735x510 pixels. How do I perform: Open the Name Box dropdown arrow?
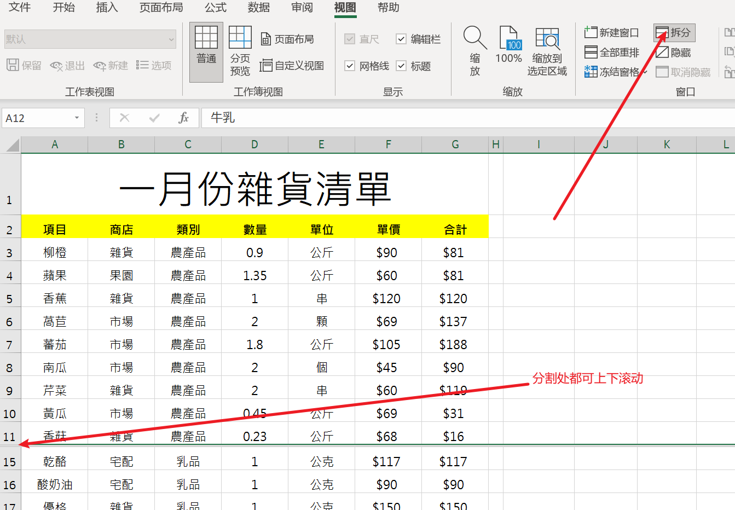(77, 118)
